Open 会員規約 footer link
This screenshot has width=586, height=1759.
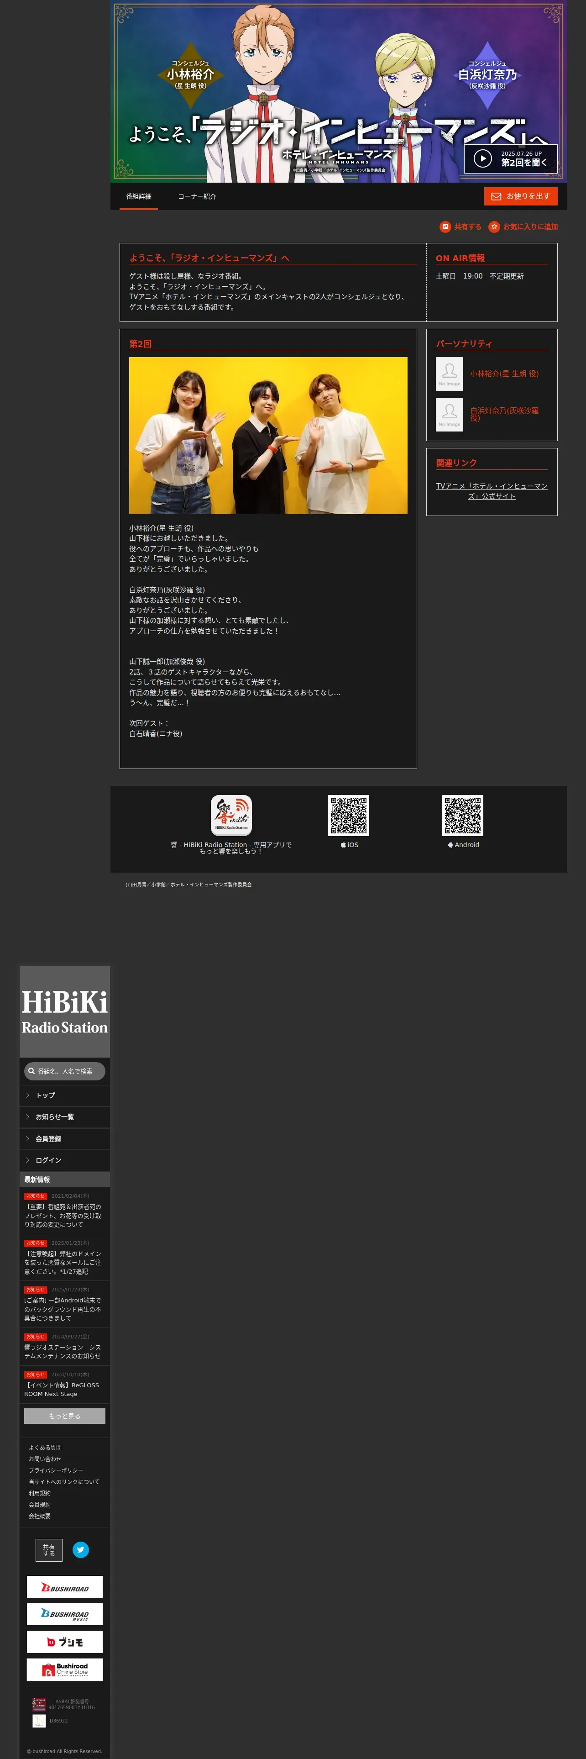pyautogui.click(x=40, y=1504)
